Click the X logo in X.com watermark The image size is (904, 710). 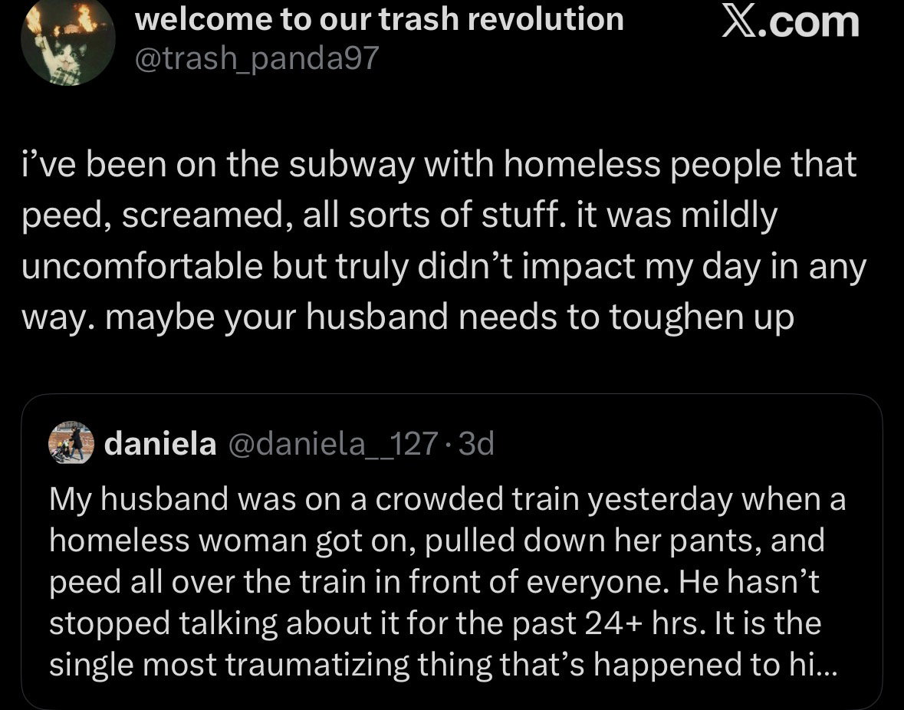pos(738,21)
